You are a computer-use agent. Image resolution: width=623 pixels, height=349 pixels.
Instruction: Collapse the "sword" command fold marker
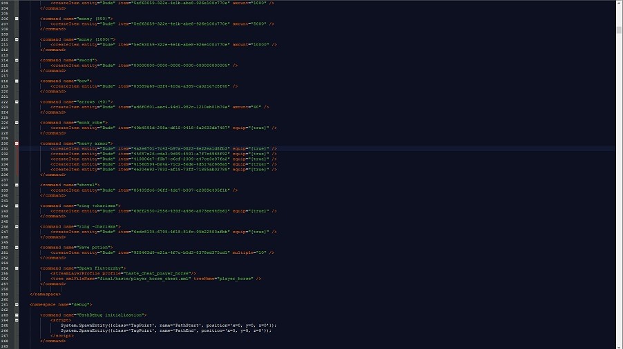[x=17, y=60]
